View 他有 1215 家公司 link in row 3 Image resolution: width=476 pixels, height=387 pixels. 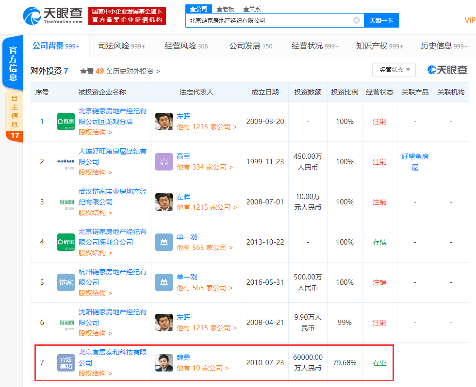[x=206, y=207]
